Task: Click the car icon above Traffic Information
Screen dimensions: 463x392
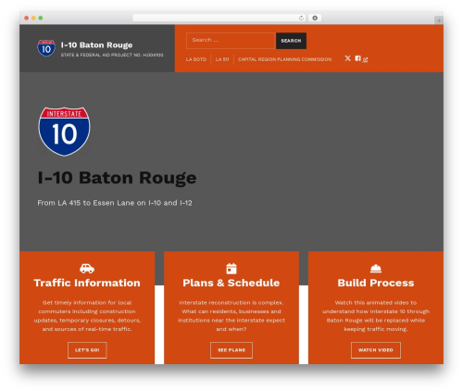Action: (x=87, y=269)
